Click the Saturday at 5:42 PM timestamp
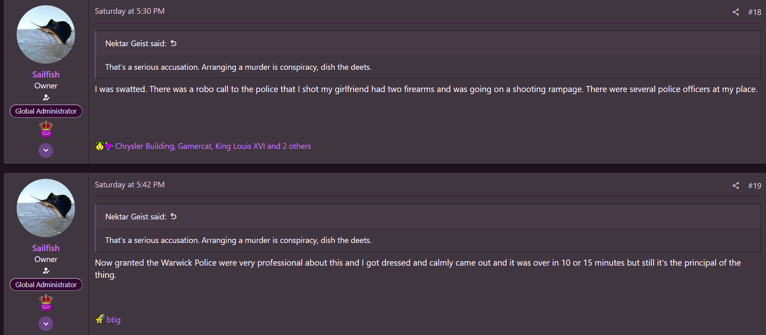Screen dimensions: 766x335 pos(130,185)
